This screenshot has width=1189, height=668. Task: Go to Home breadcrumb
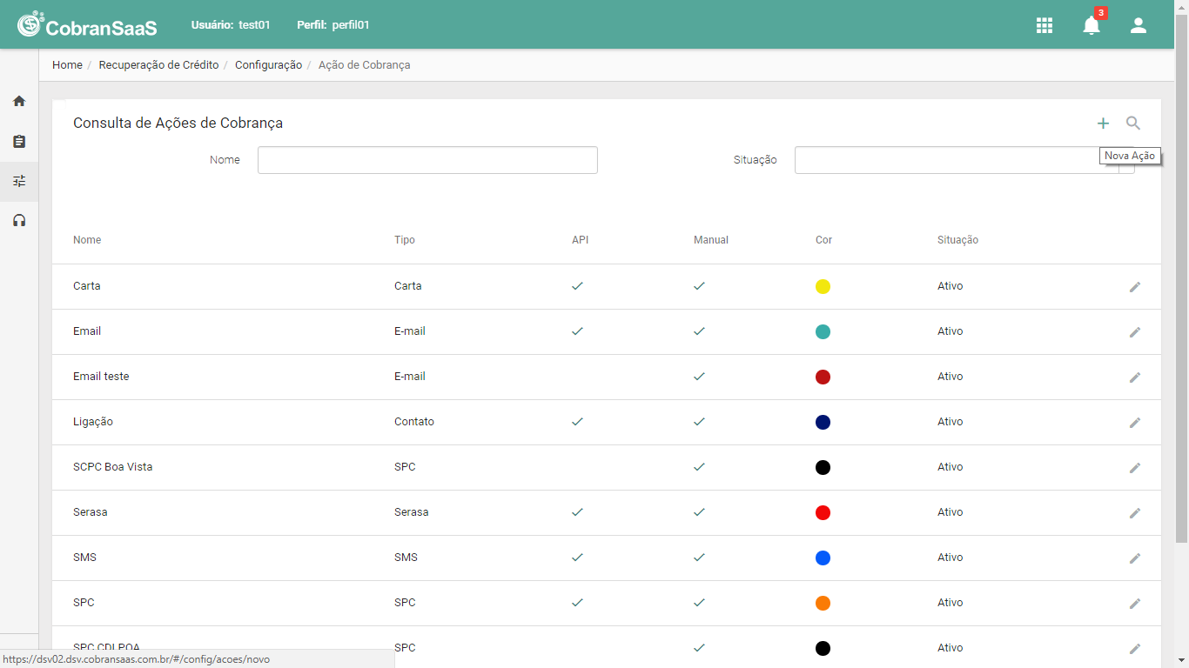(67, 65)
